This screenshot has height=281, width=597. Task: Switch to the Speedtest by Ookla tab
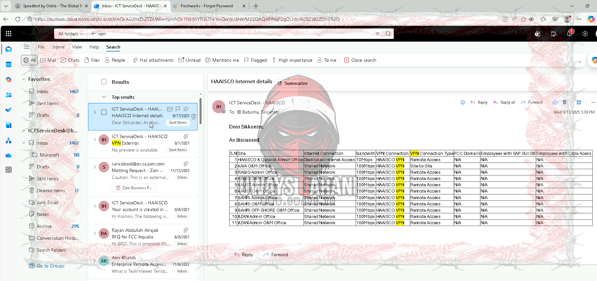coord(52,6)
